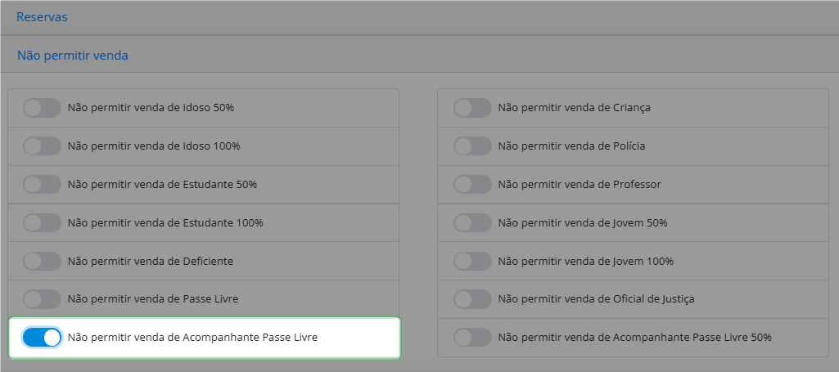Enable Não permitir venda de Deficiente
The width and height of the screenshot is (839, 372).
pos(42,262)
